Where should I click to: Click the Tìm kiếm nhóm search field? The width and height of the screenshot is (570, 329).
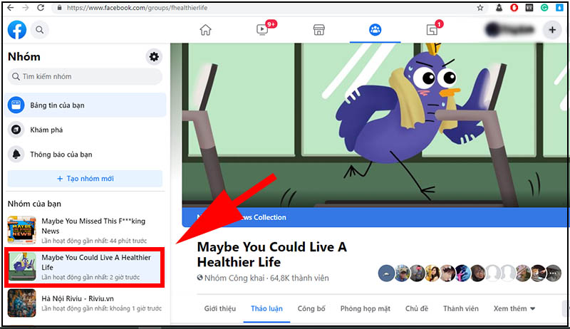pyautogui.click(x=85, y=77)
